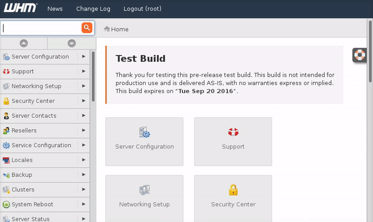Click Networking Setup tile icon on home

[145, 190]
